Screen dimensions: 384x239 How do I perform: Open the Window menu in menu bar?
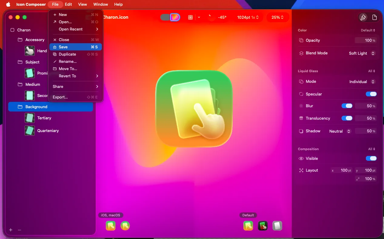101,4
